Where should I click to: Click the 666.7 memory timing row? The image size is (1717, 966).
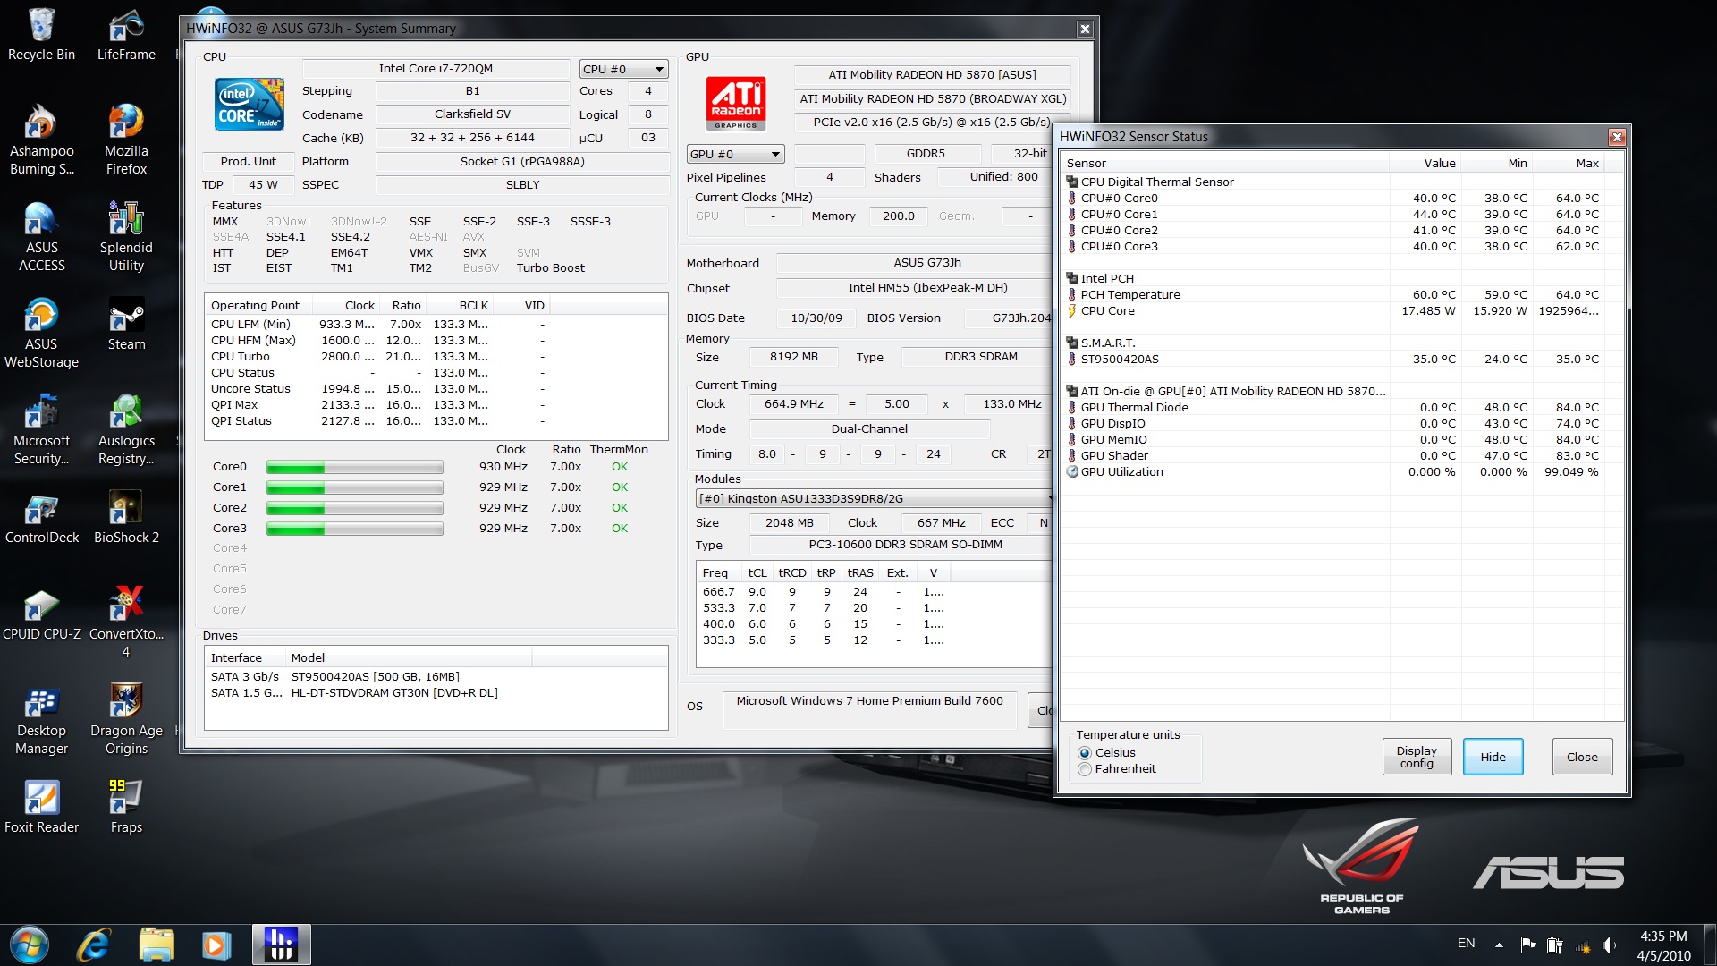(824, 591)
